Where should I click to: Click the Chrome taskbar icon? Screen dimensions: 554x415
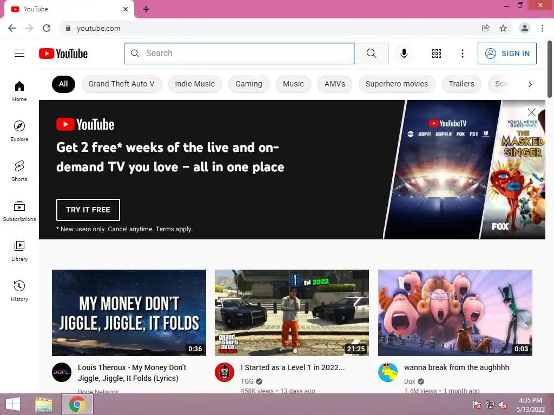click(77, 404)
